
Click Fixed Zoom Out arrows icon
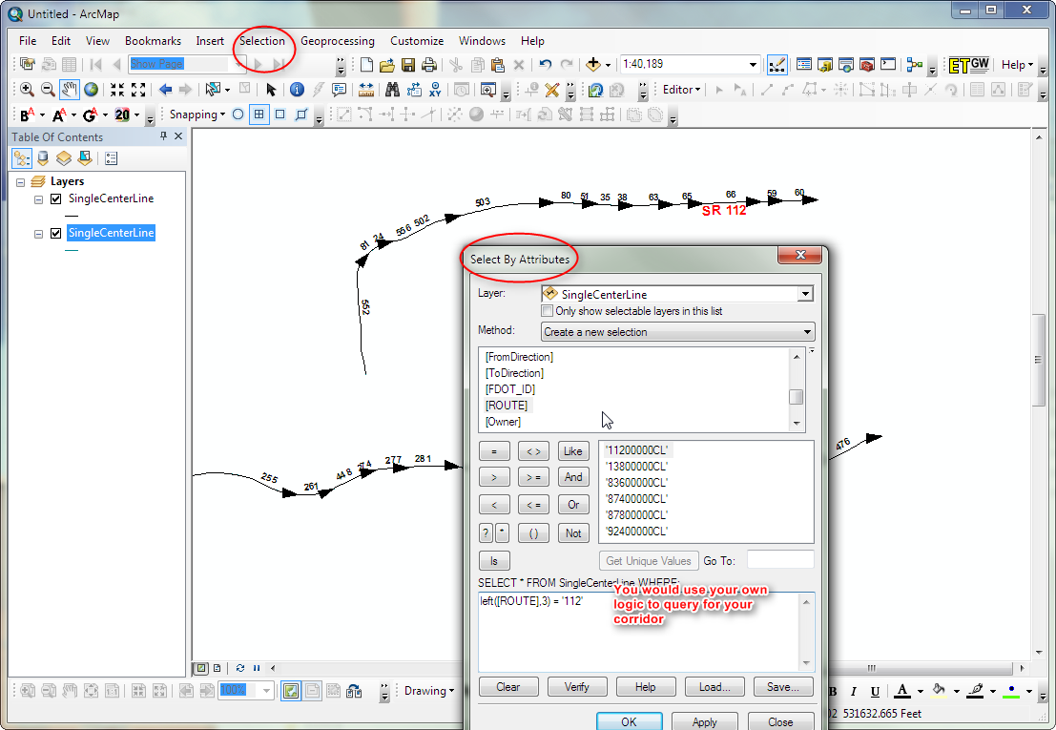[x=138, y=90]
